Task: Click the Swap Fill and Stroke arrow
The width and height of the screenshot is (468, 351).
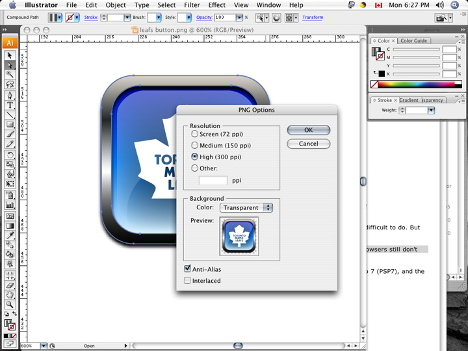Action: click(14, 314)
